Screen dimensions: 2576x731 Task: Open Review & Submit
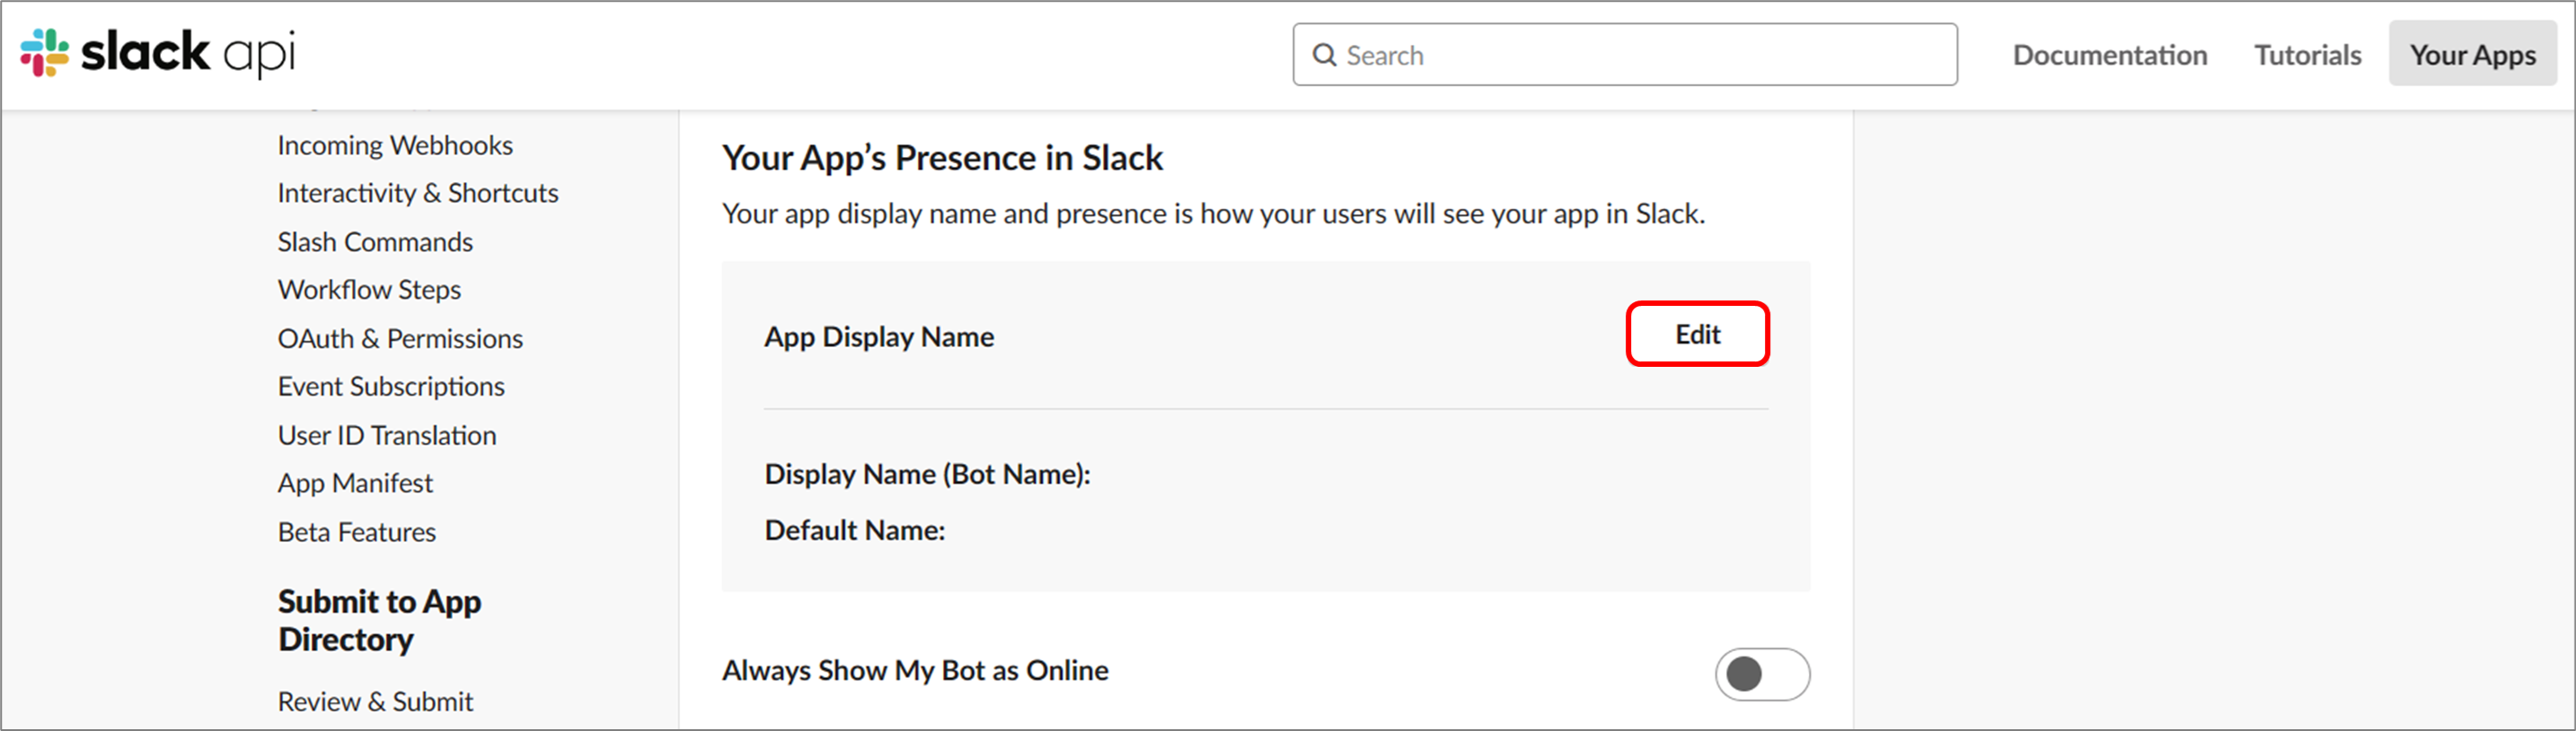(375, 702)
